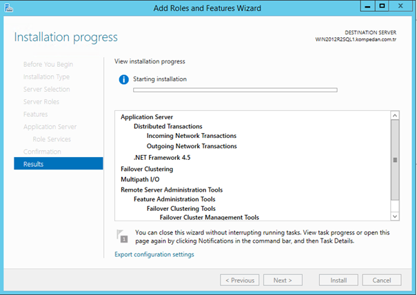Click the notification flag icon near the hint text

122,236
